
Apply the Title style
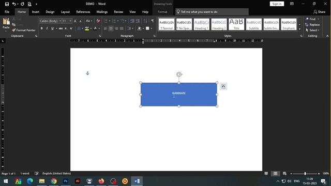(x=236, y=24)
